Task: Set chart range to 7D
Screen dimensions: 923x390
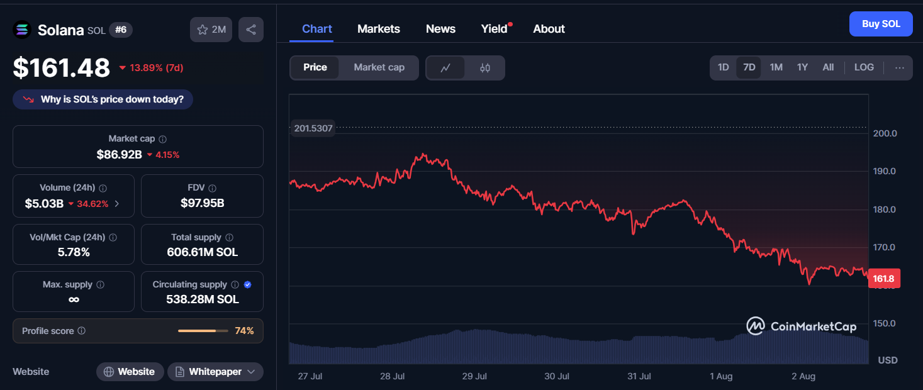Action: [749, 67]
